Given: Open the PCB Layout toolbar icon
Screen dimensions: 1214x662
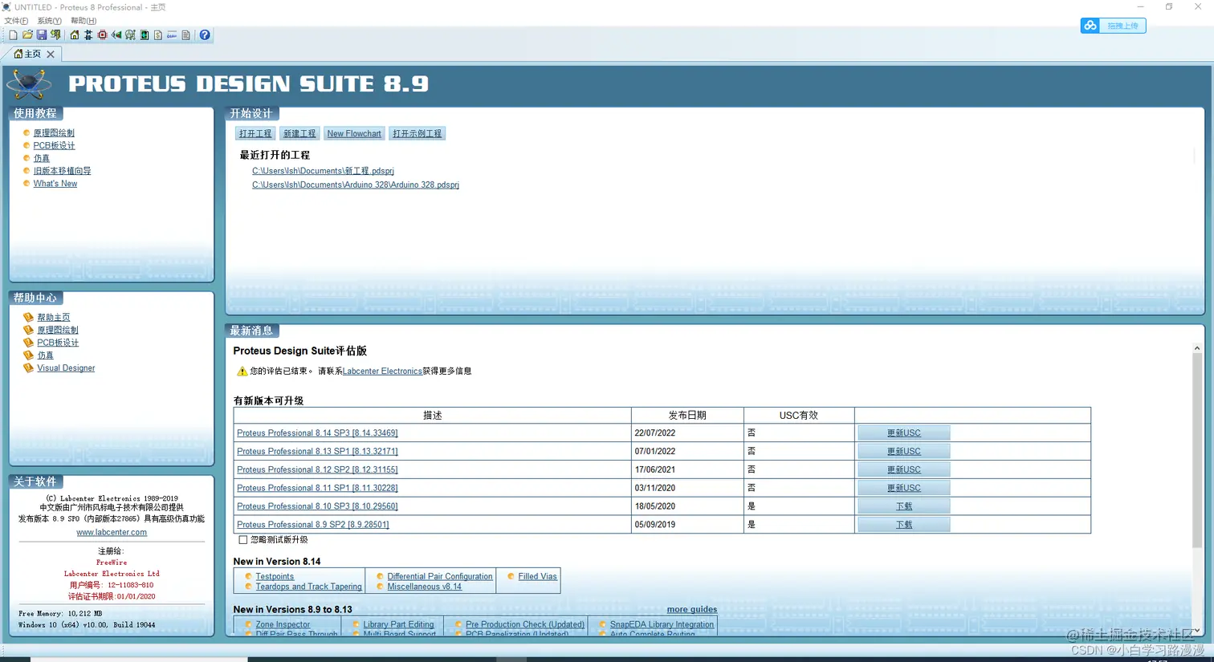Looking at the screenshot, I should (x=102, y=35).
